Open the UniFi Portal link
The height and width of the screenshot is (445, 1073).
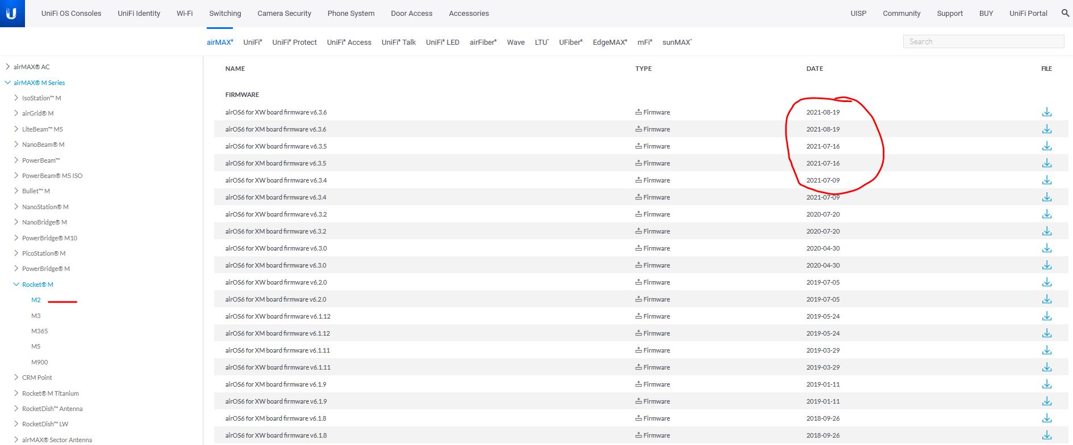[1028, 13]
